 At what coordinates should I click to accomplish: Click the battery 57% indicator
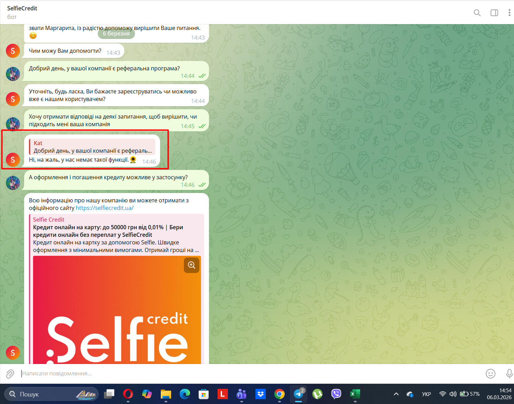tap(470, 394)
